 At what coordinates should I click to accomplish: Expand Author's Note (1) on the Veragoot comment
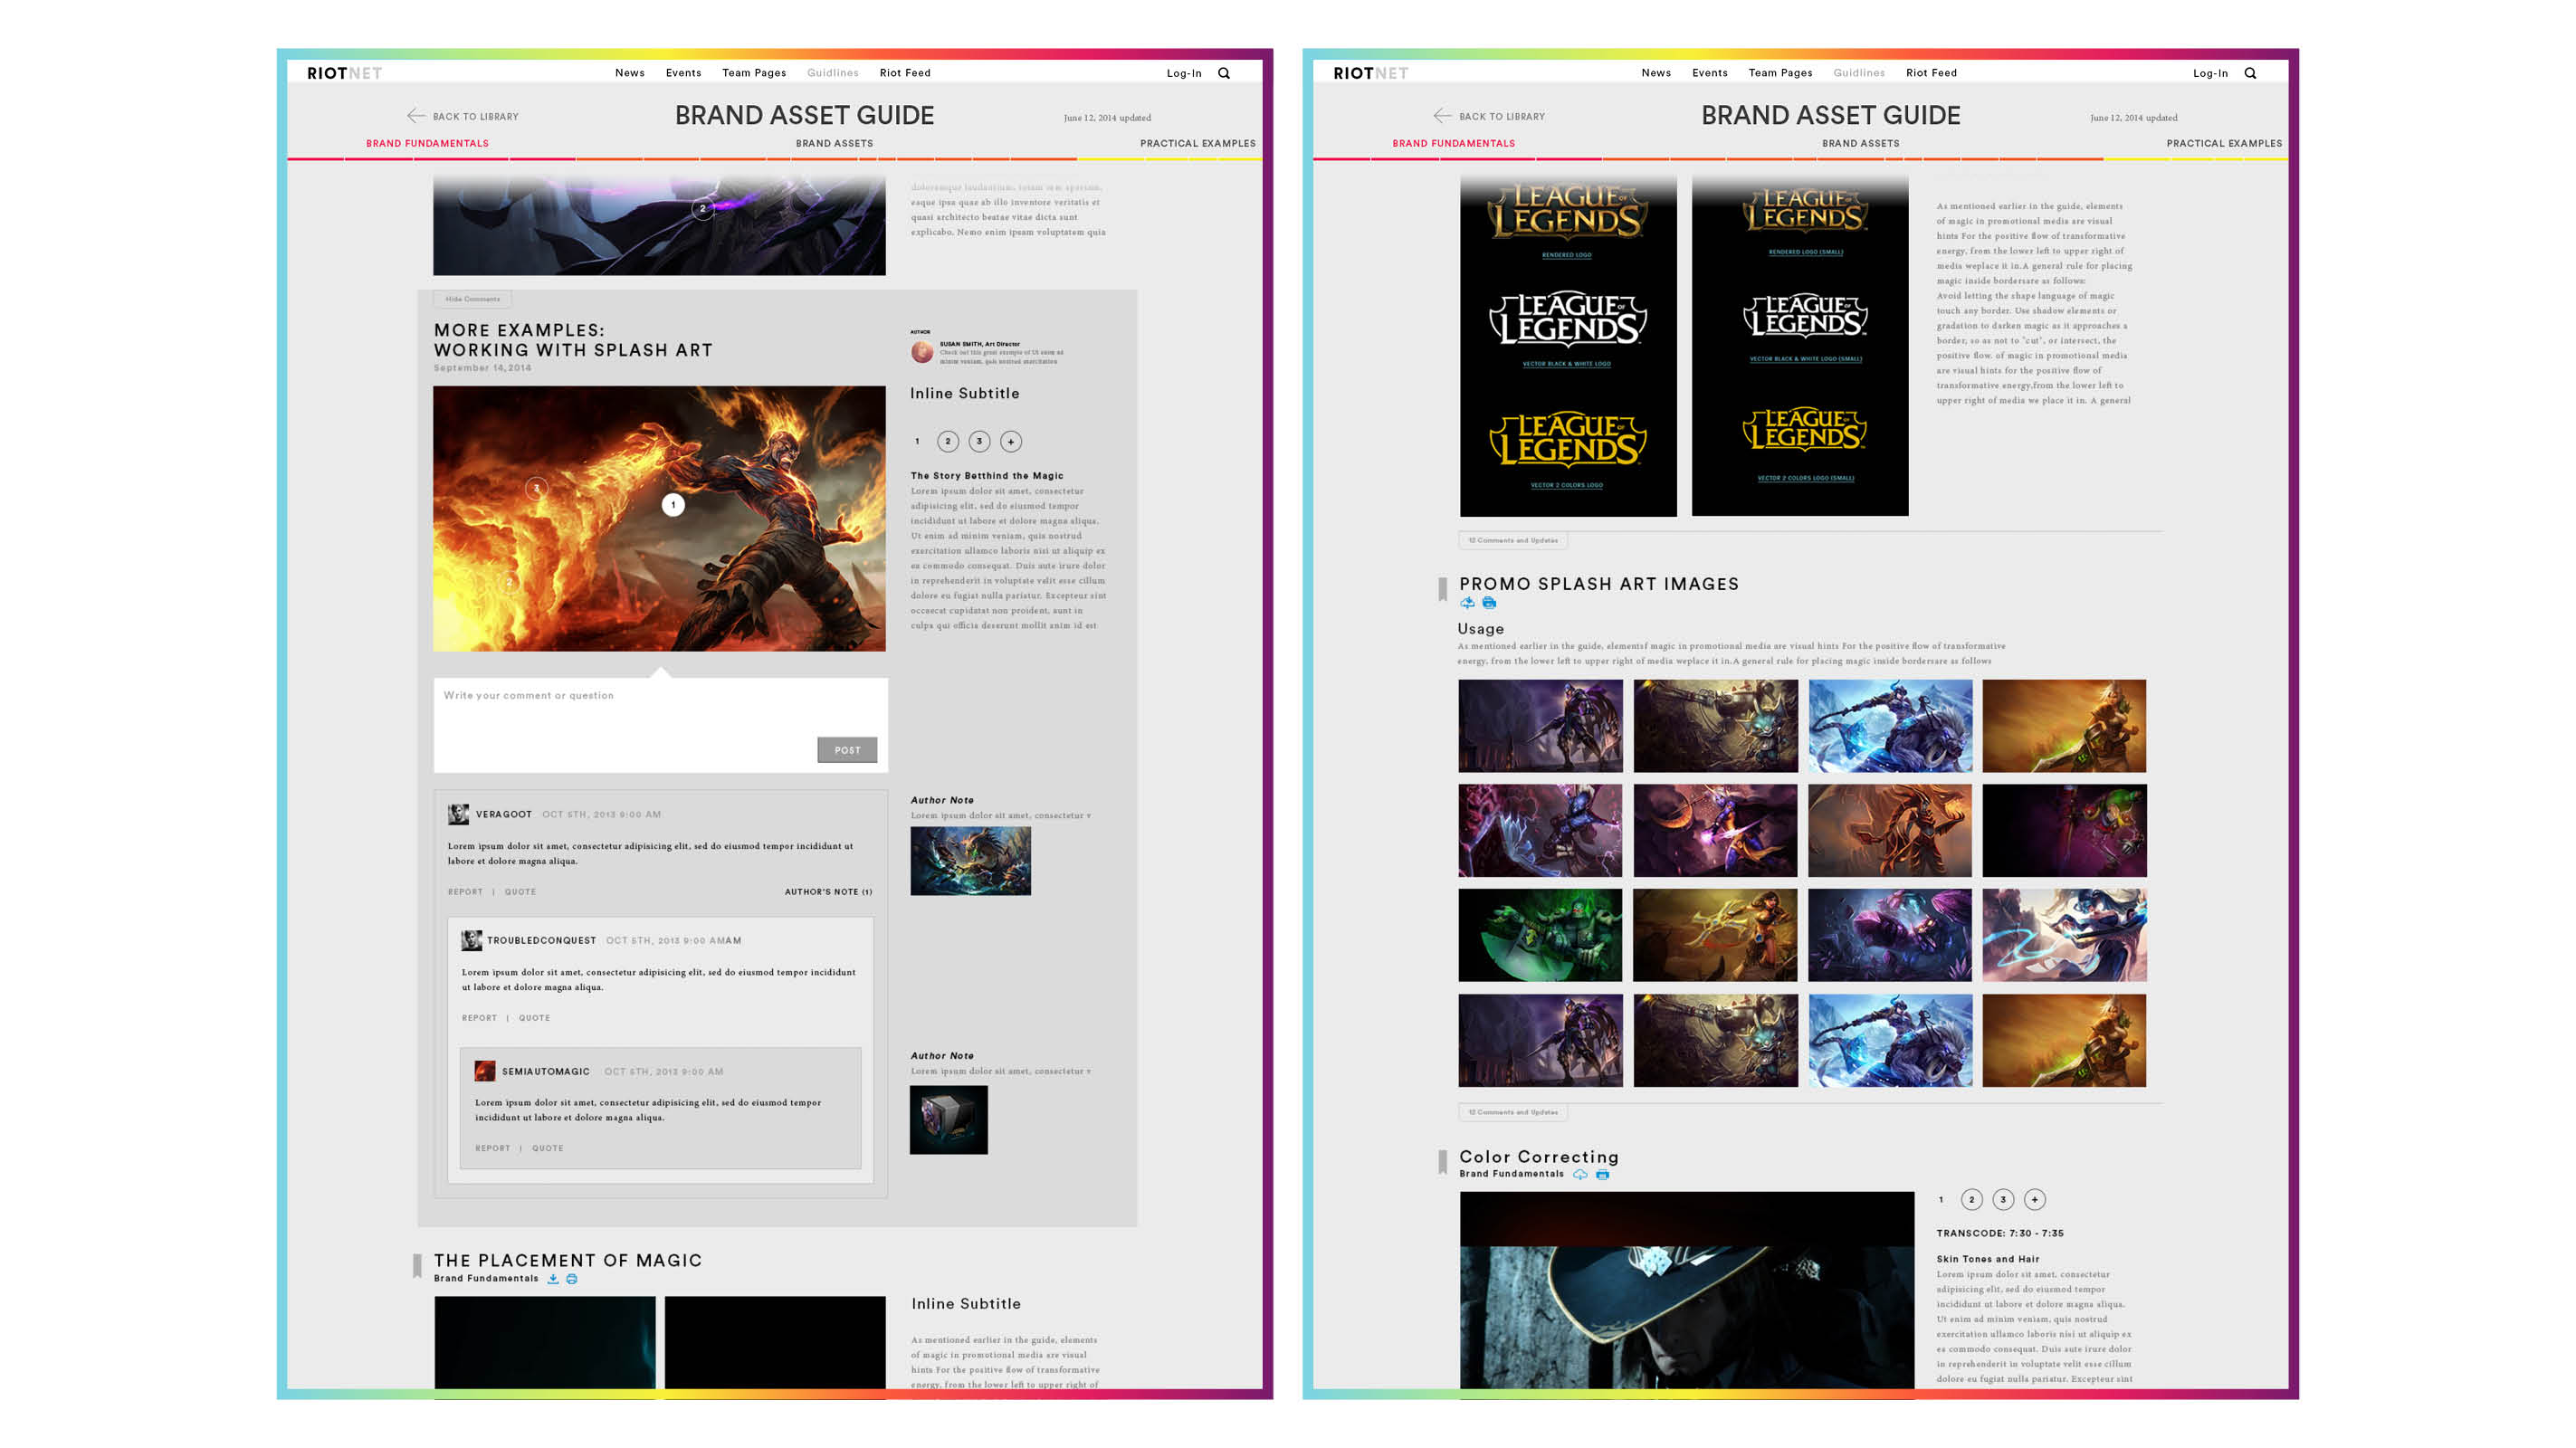click(828, 892)
